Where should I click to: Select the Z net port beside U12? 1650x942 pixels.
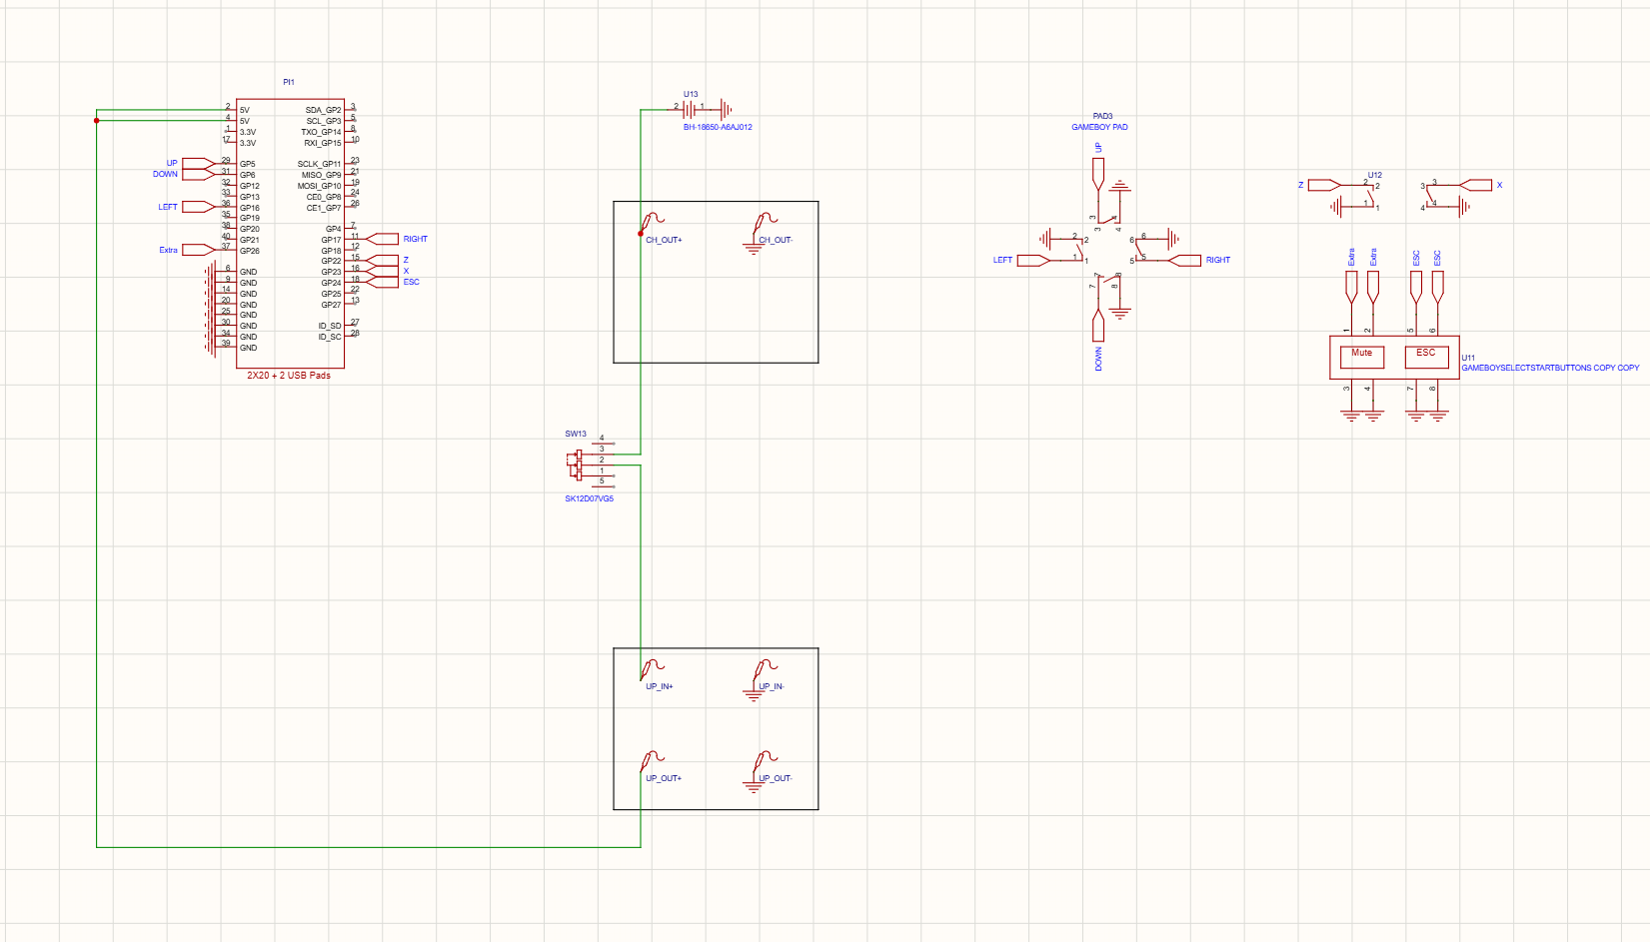1324,185
